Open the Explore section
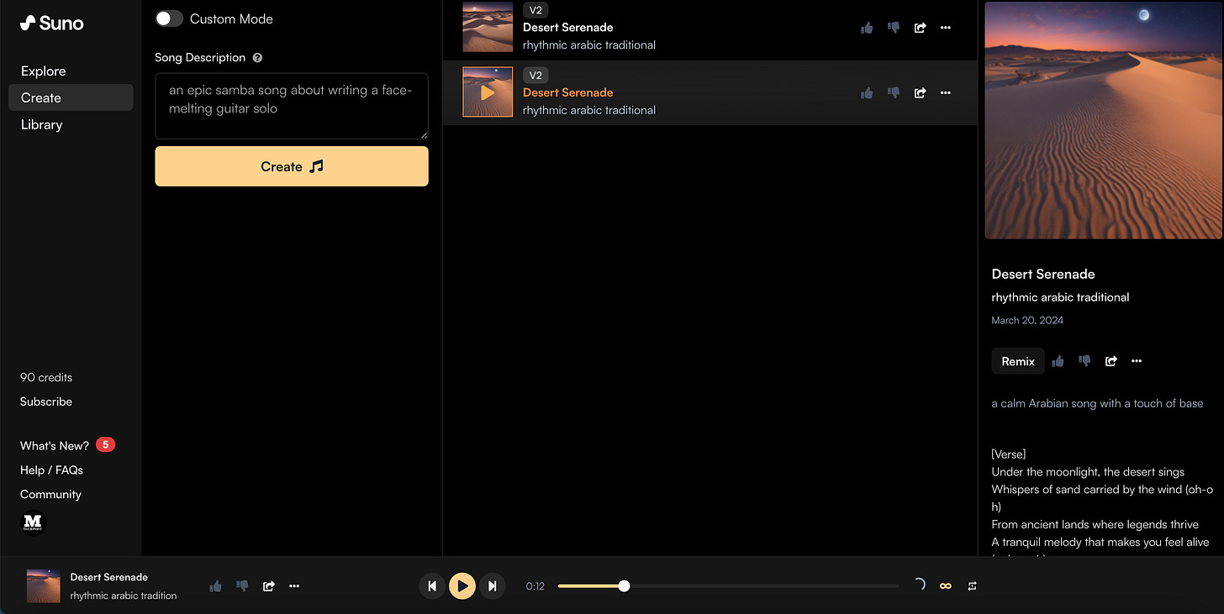Screen dimensions: 1224x614 click(x=43, y=71)
